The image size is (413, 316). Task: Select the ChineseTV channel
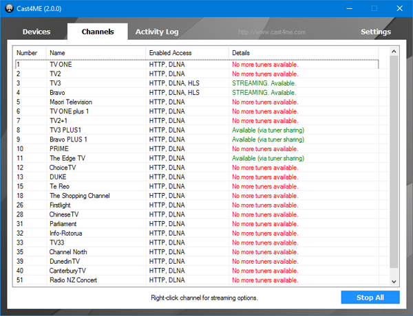197,214
